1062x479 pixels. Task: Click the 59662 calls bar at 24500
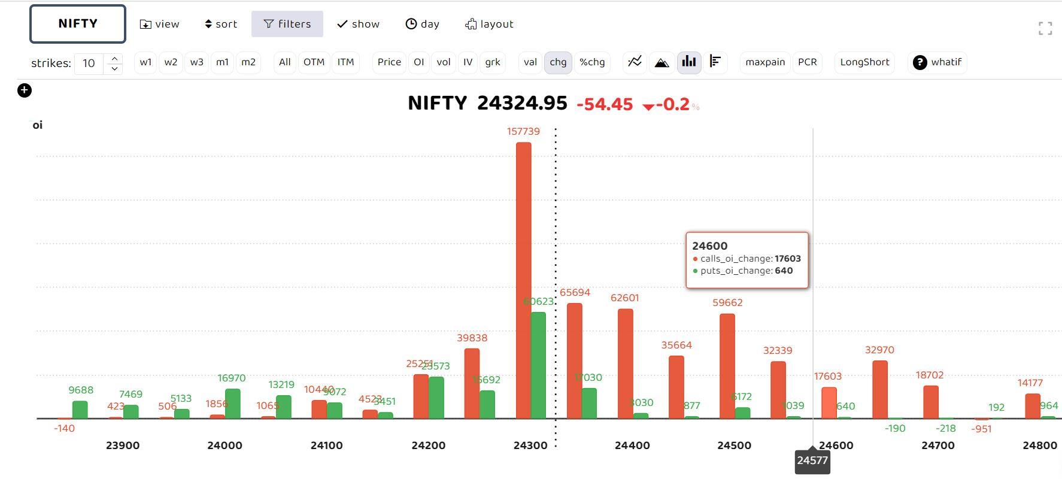pyautogui.click(x=727, y=366)
